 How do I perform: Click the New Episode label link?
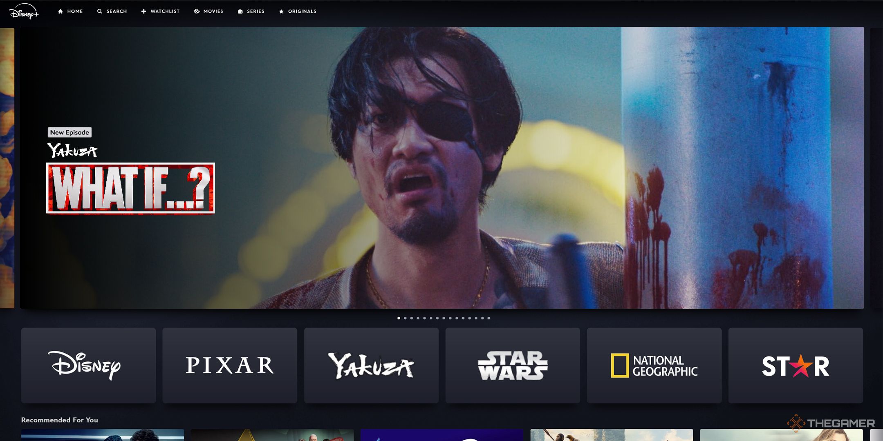tap(70, 132)
